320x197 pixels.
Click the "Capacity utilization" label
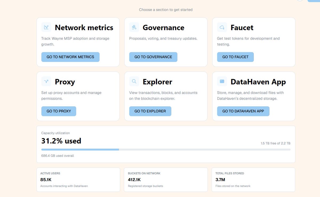55,133
